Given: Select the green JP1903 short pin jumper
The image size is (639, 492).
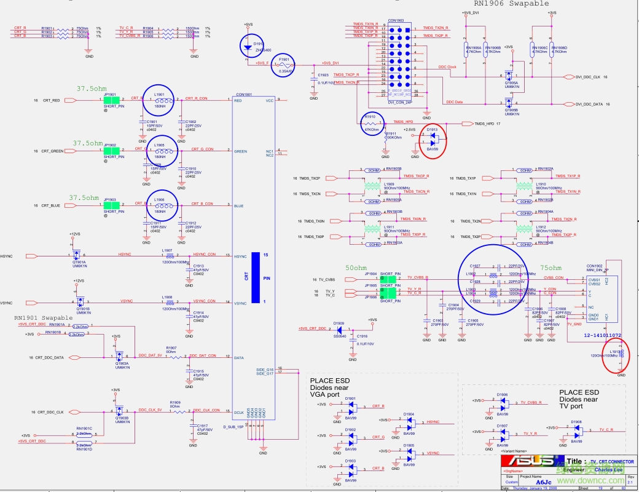Looking at the screenshot, I should coord(111,205).
